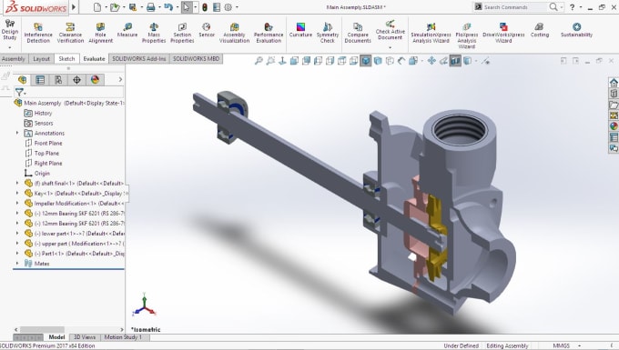Open the ConfigurationManager tab
This screenshot has width=619, height=350.
click(x=58, y=80)
